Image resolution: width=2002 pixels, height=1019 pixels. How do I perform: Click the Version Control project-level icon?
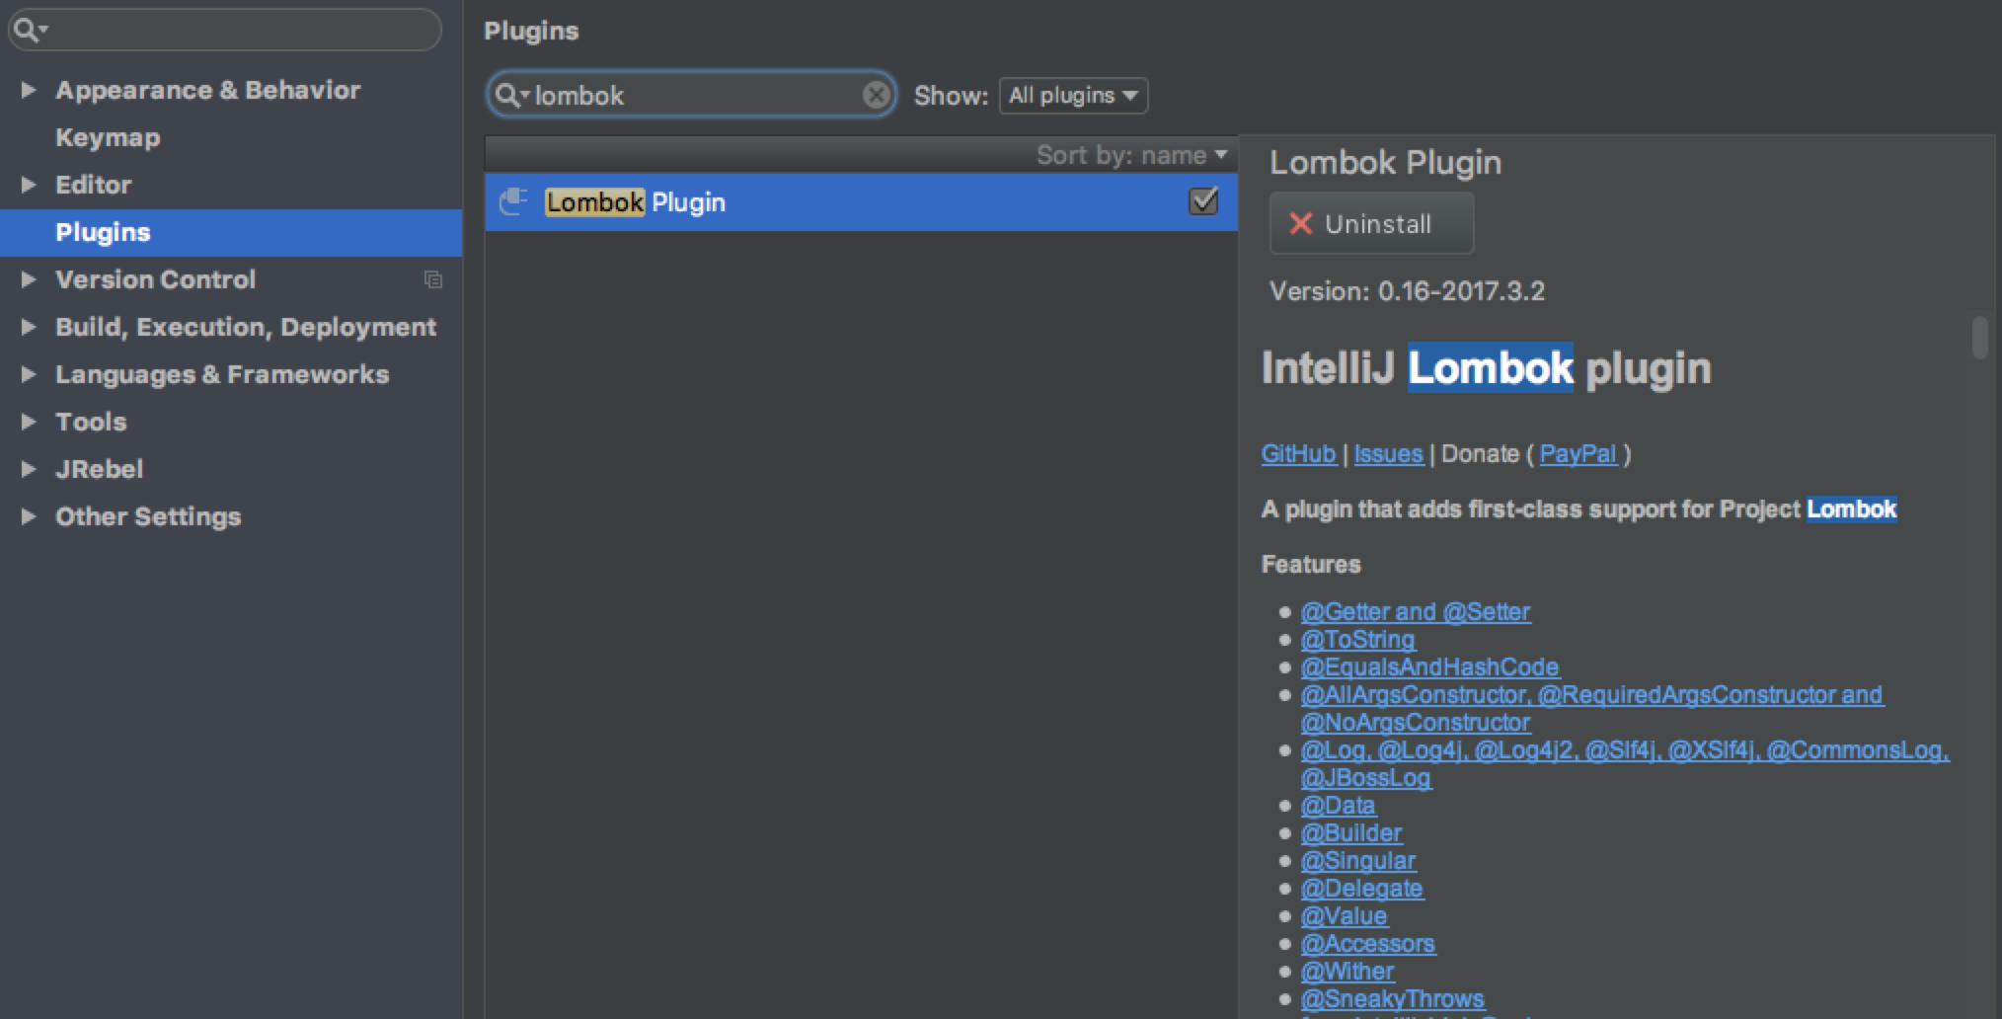click(x=432, y=279)
